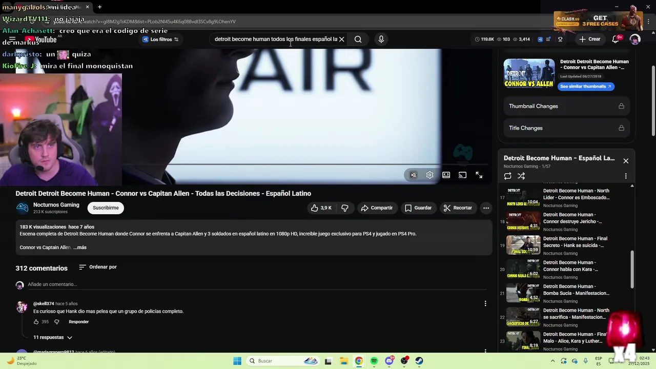Open Spotify from the taskbar

(374, 361)
